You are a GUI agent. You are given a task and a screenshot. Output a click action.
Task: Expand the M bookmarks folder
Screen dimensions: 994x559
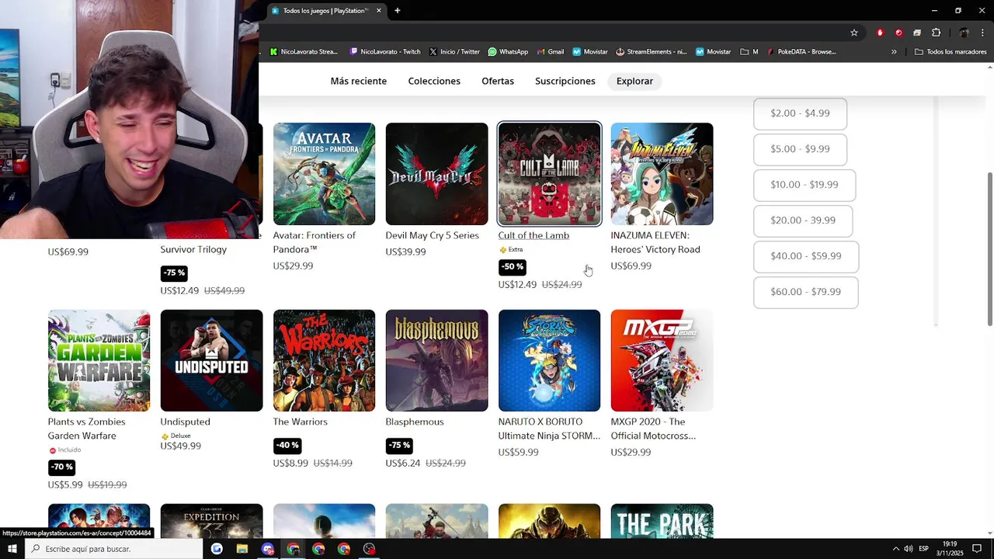coord(749,52)
